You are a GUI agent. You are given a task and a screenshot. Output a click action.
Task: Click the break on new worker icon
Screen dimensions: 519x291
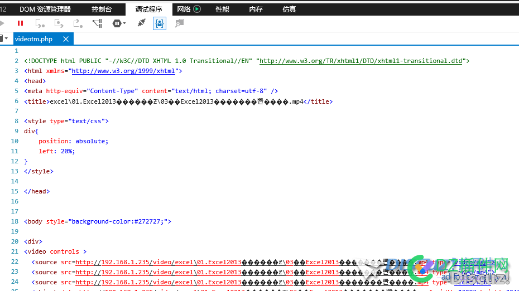pyautogui.click(x=97, y=23)
